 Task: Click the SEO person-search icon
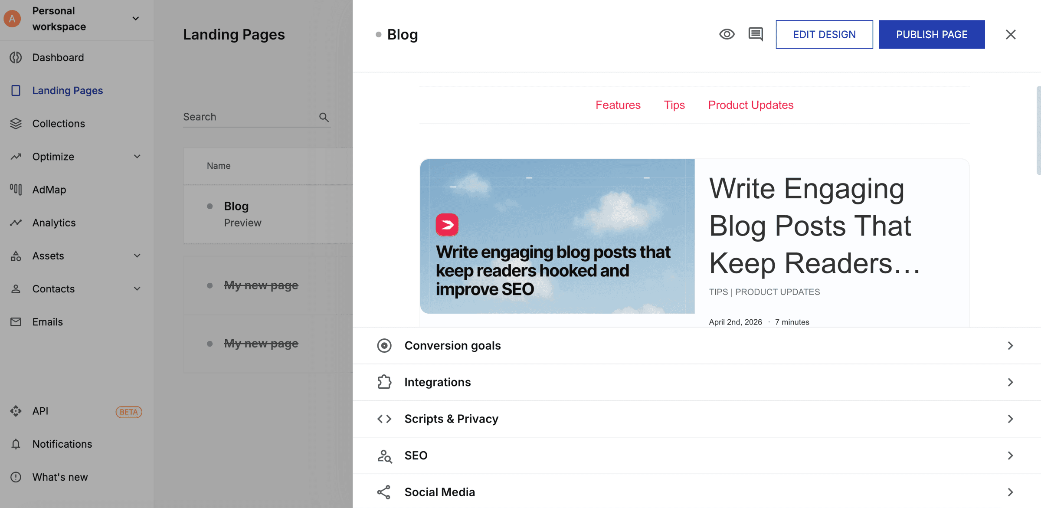point(384,456)
